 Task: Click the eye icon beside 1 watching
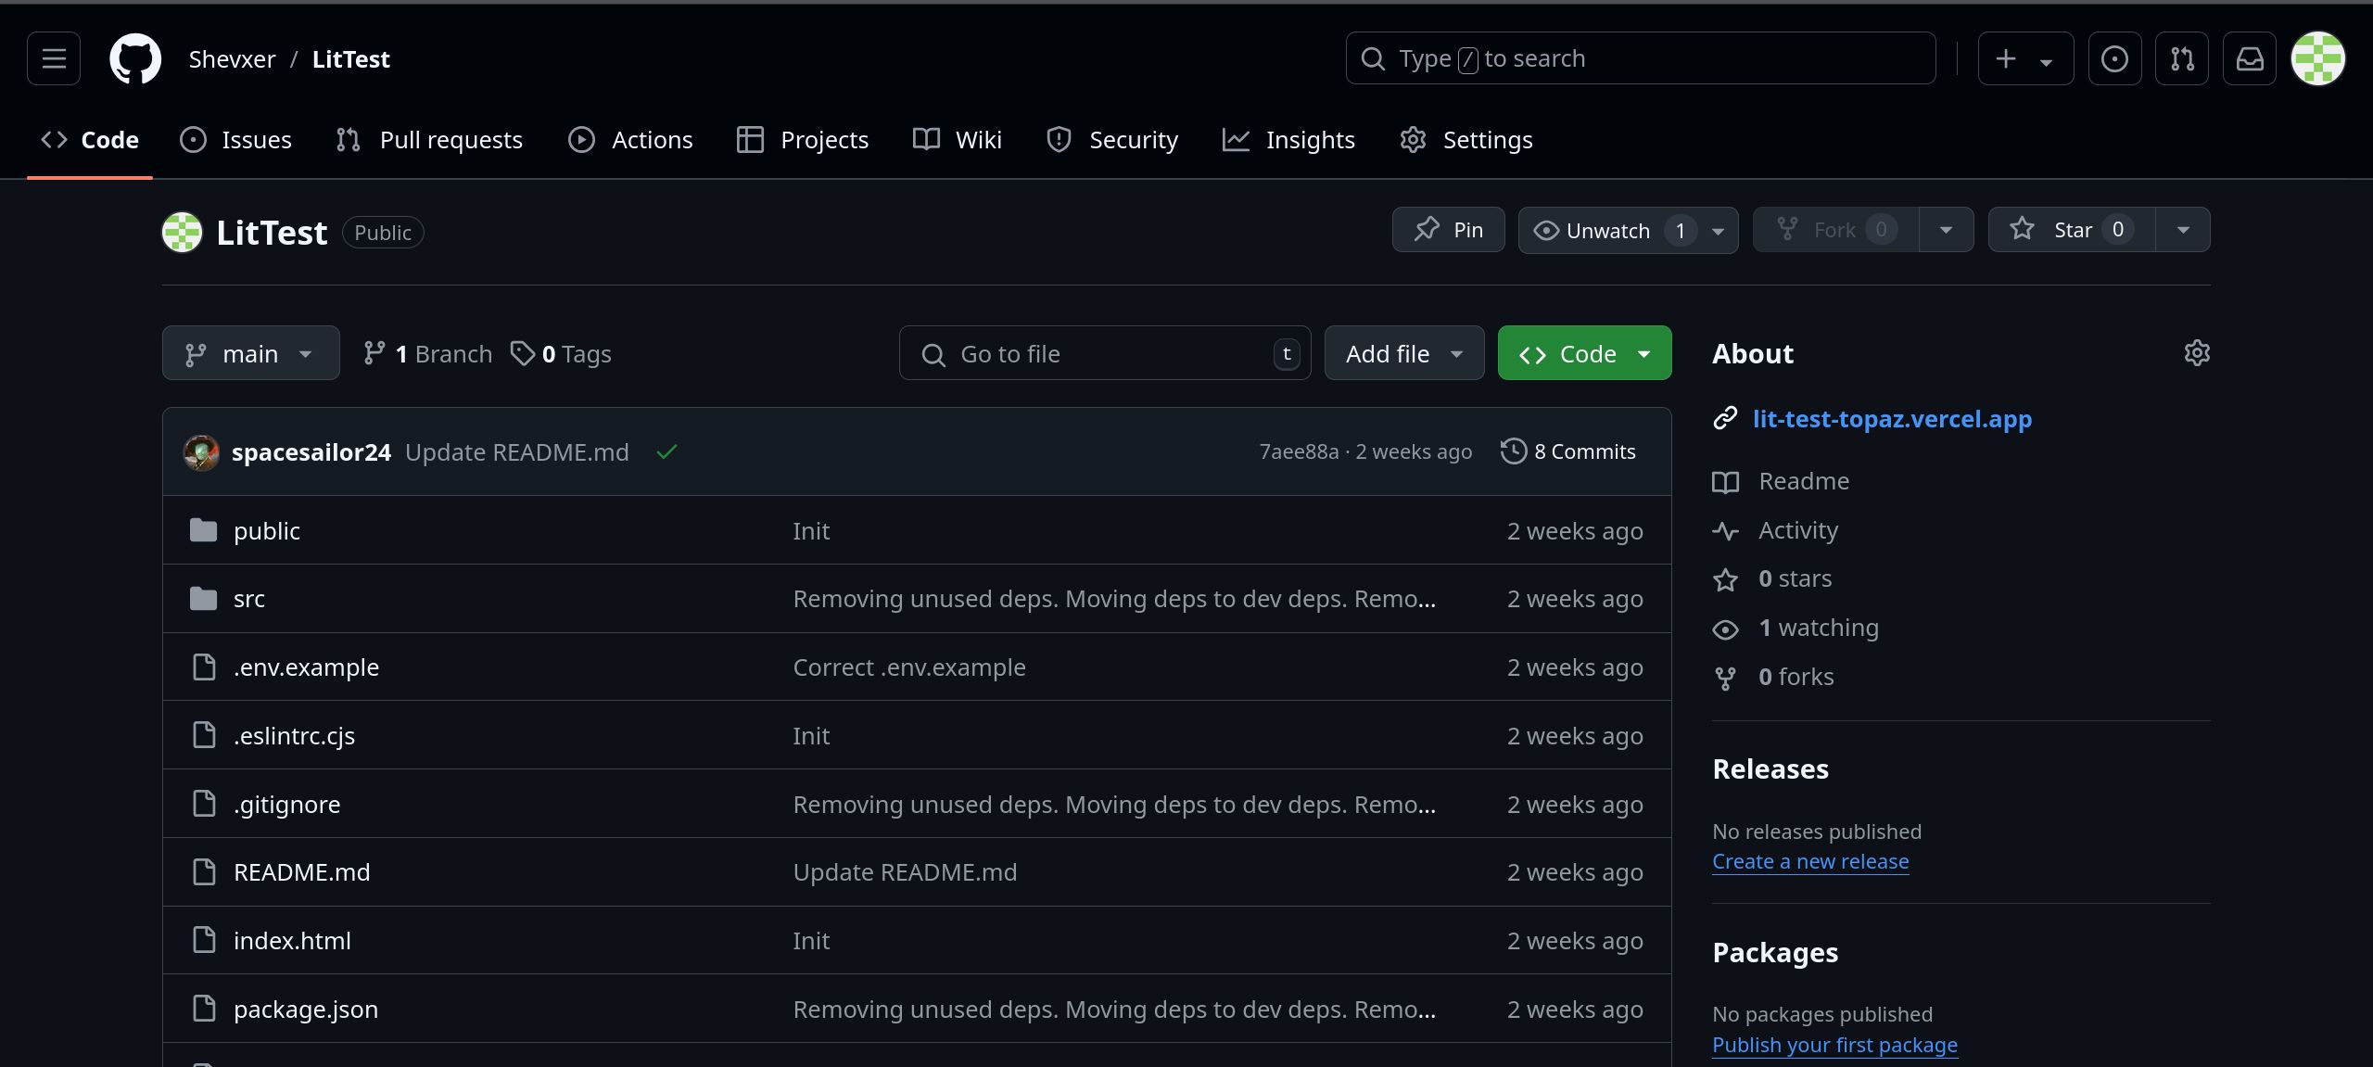[x=1725, y=629]
